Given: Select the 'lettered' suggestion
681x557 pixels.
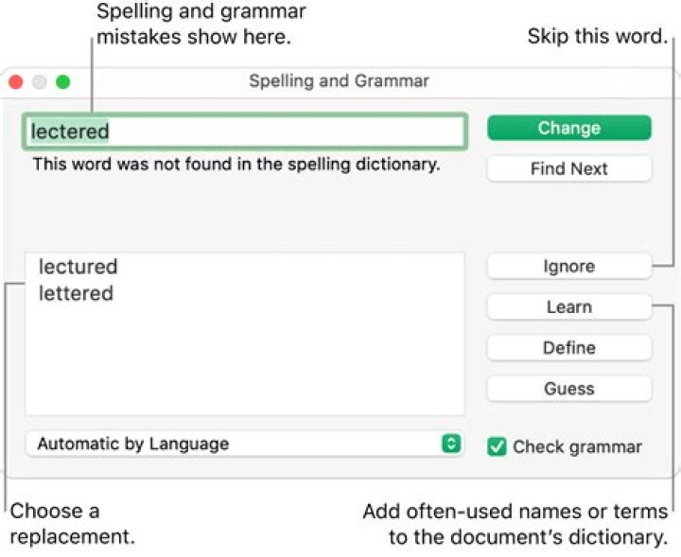Looking at the screenshot, I should click(76, 293).
